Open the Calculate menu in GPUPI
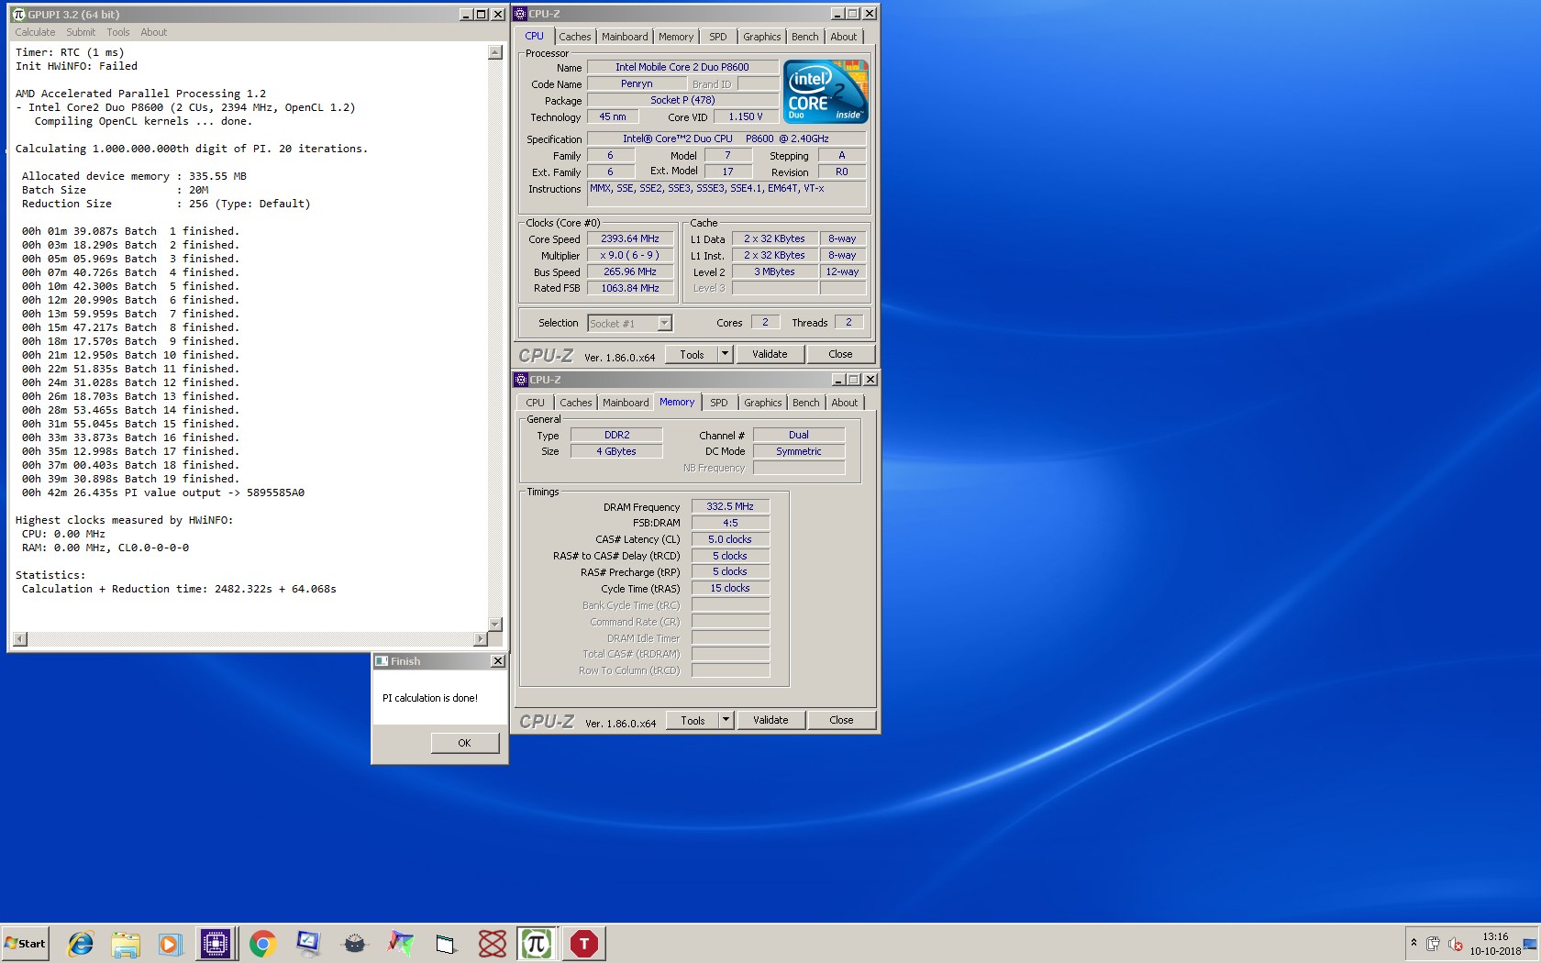1541x963 pixels. tap(35, 32)
